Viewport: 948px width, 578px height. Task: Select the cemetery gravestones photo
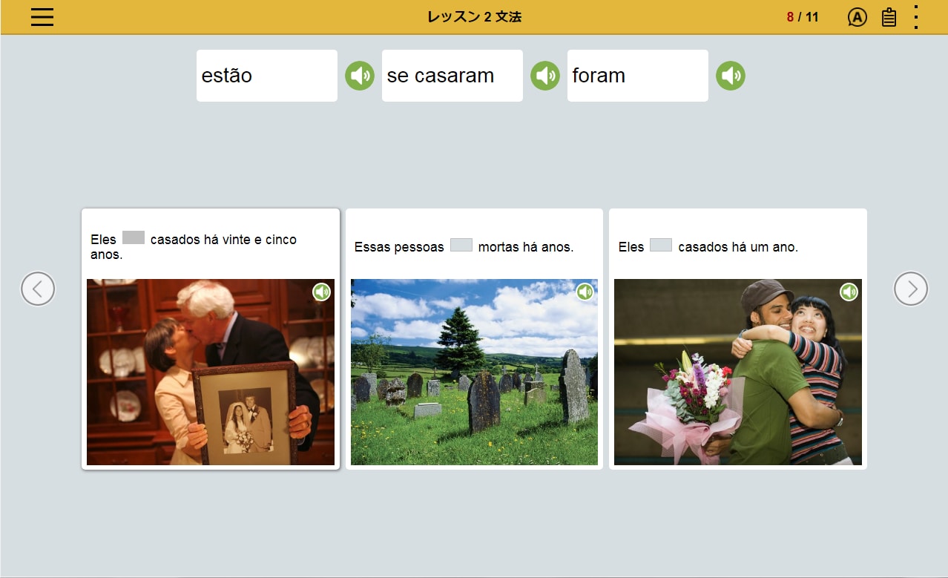pyautogui.click(x=474, y=372)
